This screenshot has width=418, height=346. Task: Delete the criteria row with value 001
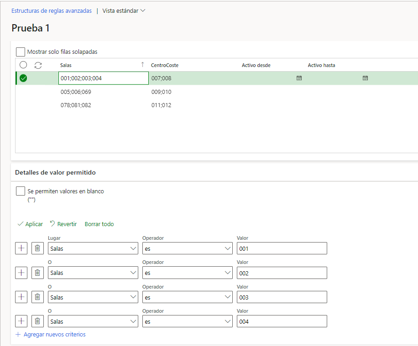click(37, 248)
